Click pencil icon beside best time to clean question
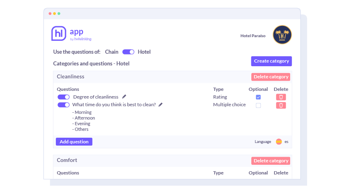344x189 pixels. pos(161,105)
